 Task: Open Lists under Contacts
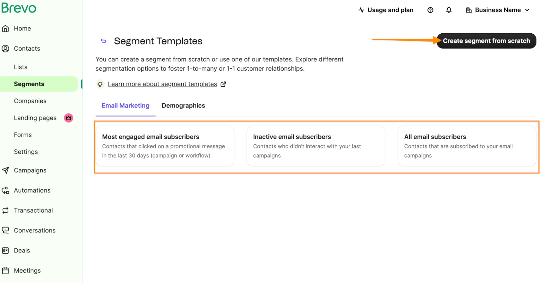pos(20,67)
